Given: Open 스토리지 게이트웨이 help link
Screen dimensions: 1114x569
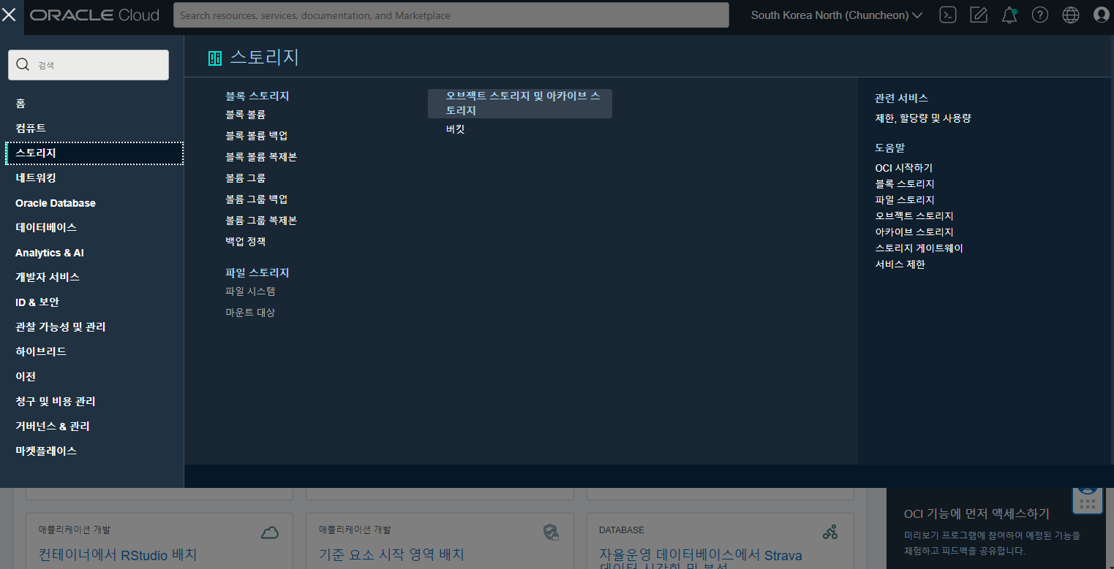Looking at the screenshot, I should [919, 248].
